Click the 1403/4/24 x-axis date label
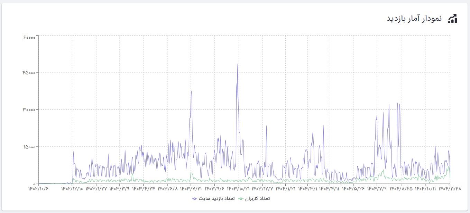Screen dimensions: 470x213 pyautogui.click(x=143, y=189)
